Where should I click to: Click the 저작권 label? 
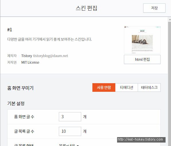[12, 63]
